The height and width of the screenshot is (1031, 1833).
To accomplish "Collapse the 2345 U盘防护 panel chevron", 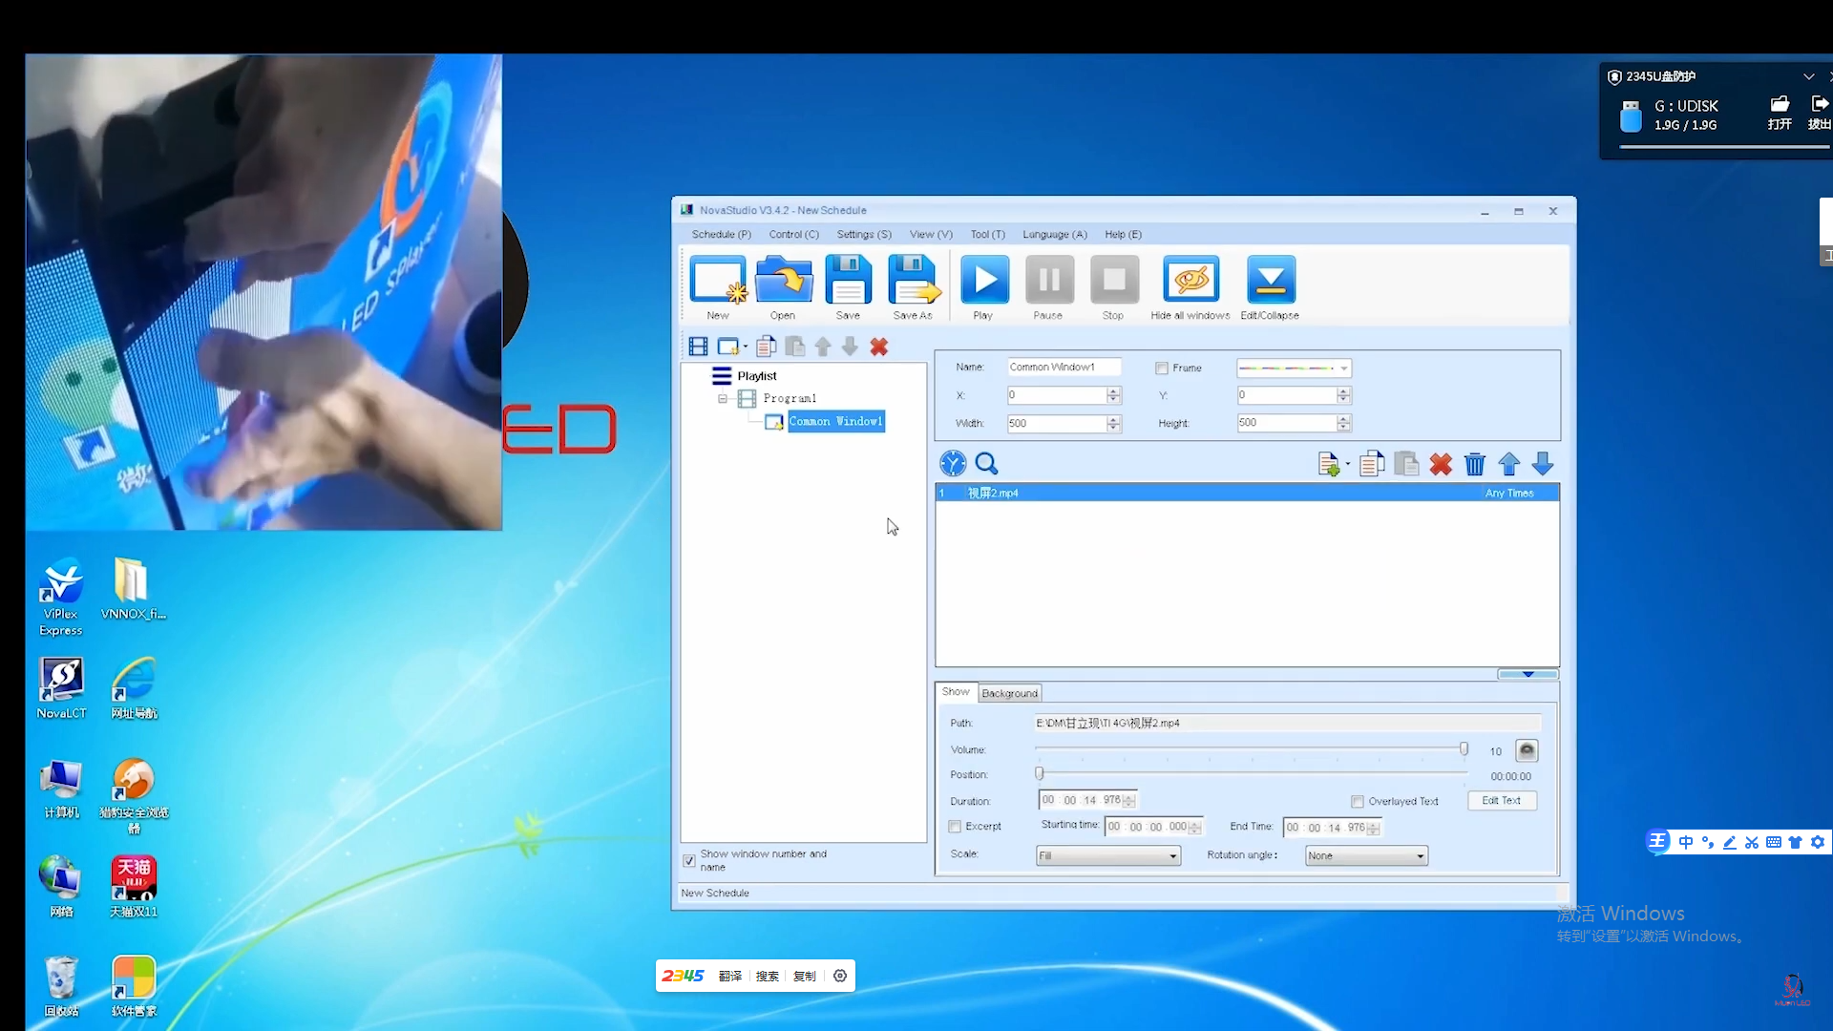I will [x=1808, y=76].
